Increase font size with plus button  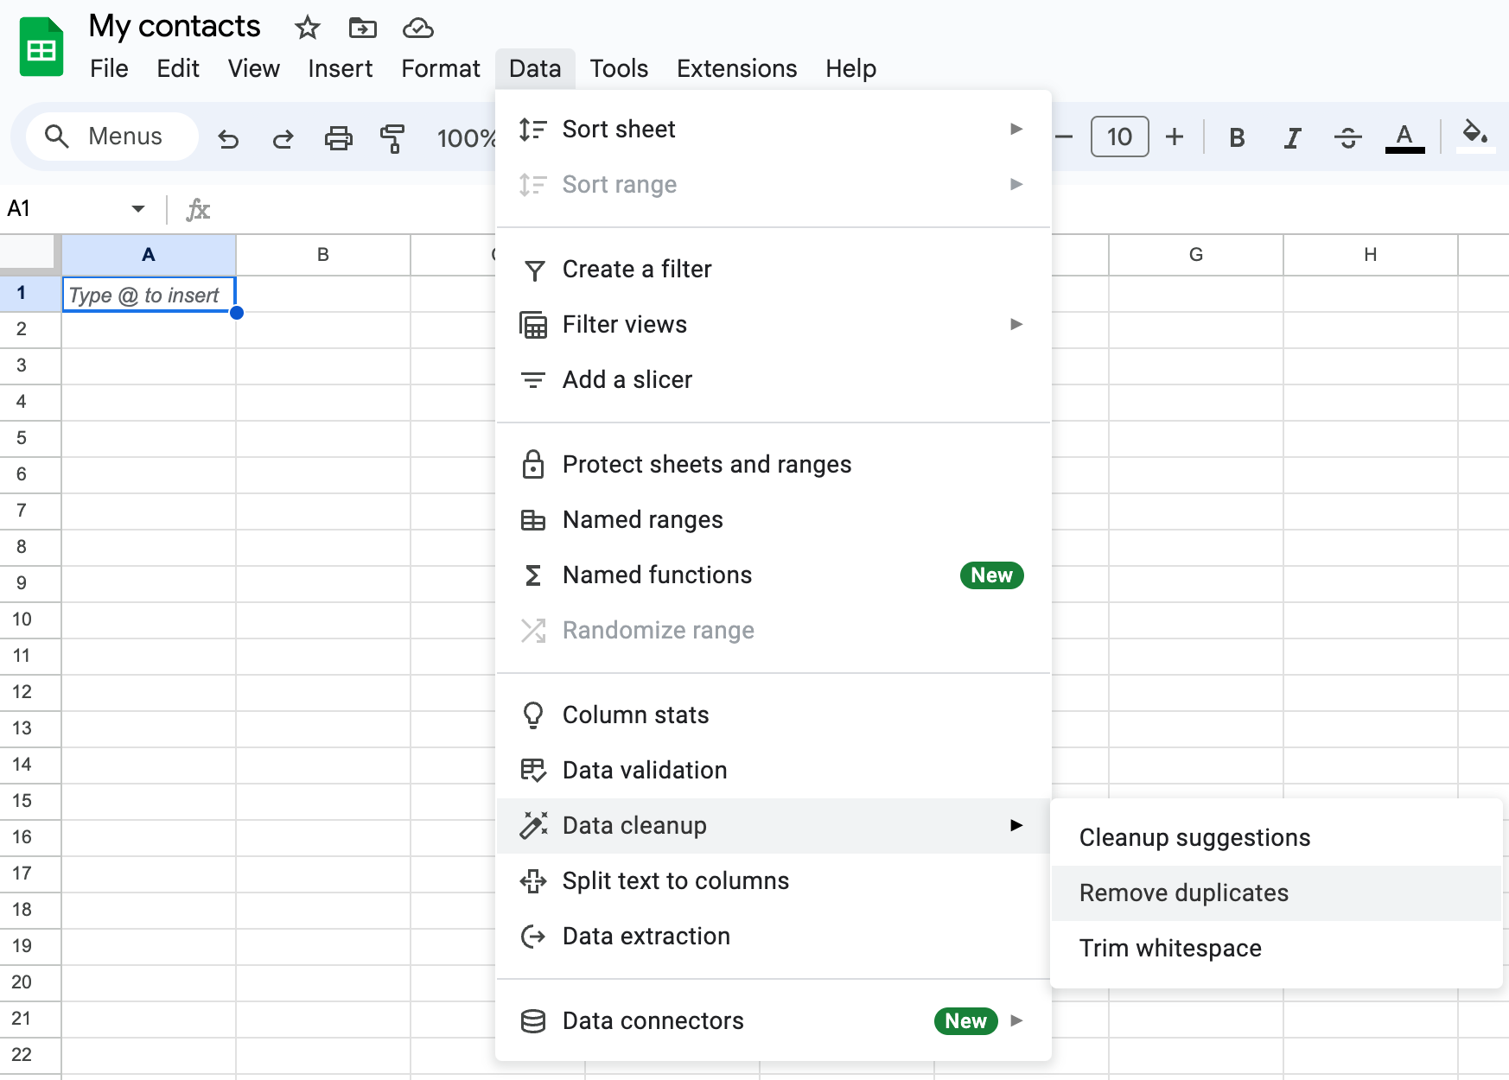coord(1175,137)
